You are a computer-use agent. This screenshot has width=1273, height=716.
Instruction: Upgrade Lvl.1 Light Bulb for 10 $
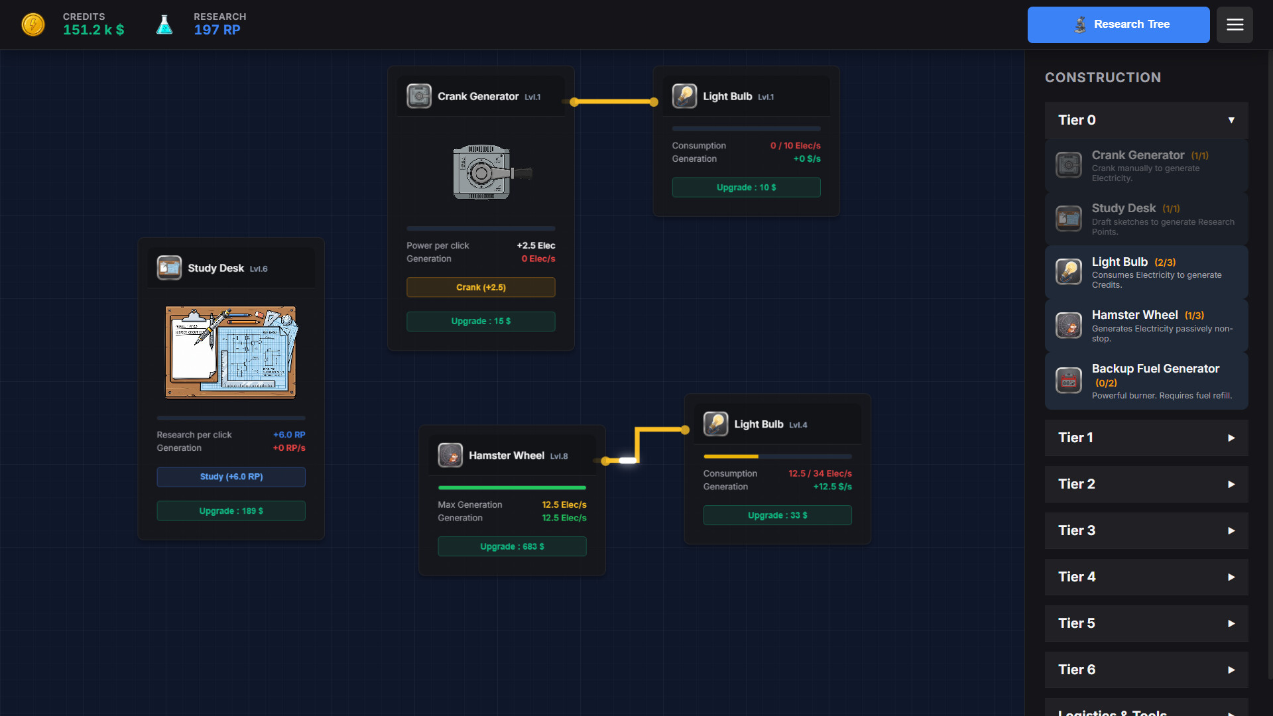point(746,188)
